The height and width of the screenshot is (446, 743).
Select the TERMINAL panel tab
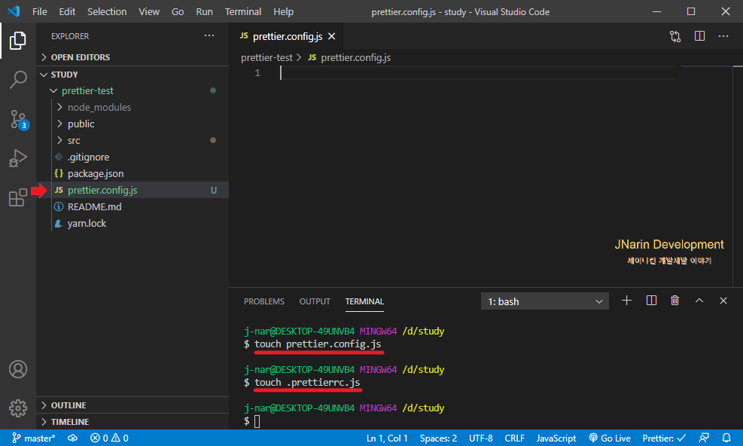[364, 301]
